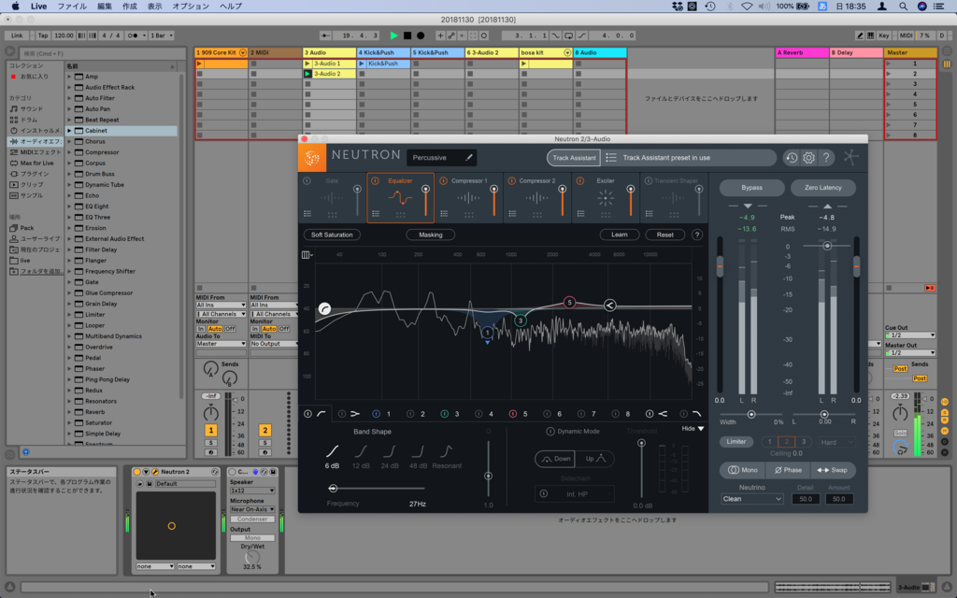
Task: Open the オプション menu
Action: point(191,7)
